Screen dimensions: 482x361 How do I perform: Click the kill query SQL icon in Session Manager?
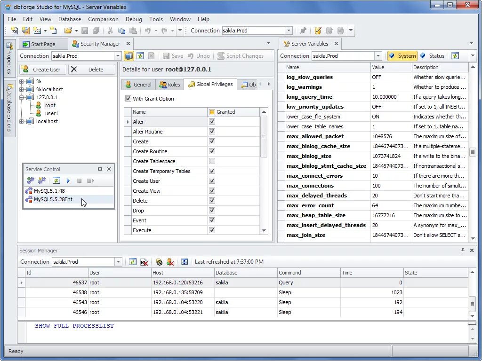(144, 262)
